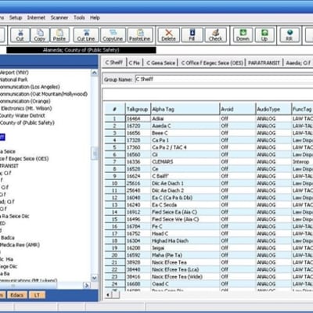Click the CopyLine toolbar button
Screen dimensions: 313x313
pyautogui.click(x=113, y=35)
